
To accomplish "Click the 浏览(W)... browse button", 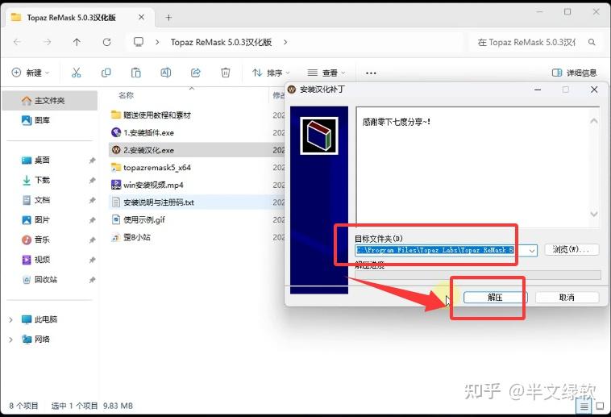I will [x=571, y=250].
